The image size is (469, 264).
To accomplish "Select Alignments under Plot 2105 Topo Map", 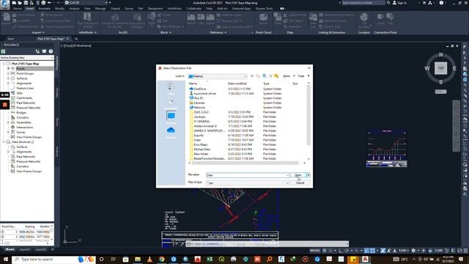I will pyautogui.click(x=24, y=83).
